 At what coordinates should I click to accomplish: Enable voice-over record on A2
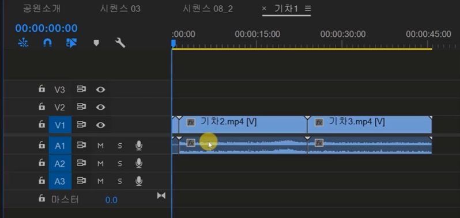pyautogui.click(x=139, y=163)
